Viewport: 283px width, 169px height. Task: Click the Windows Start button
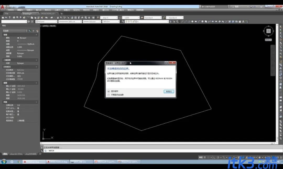4,162
